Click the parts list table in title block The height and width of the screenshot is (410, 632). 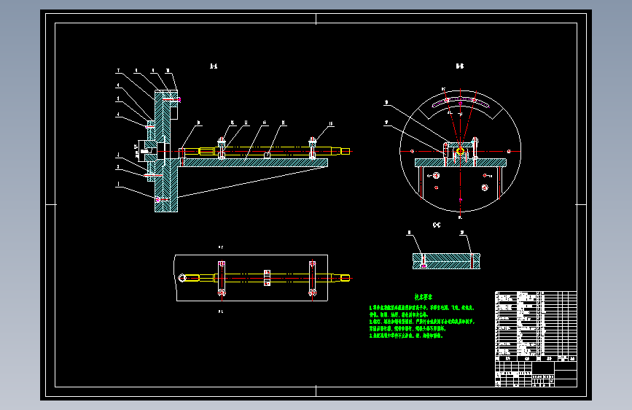[536, 326]
